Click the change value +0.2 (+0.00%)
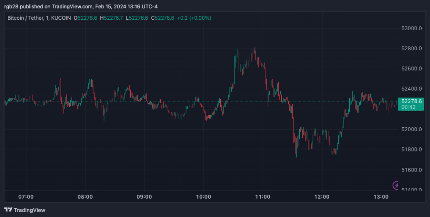This screenshot has height=217, width=430. (x=194, y=18)
